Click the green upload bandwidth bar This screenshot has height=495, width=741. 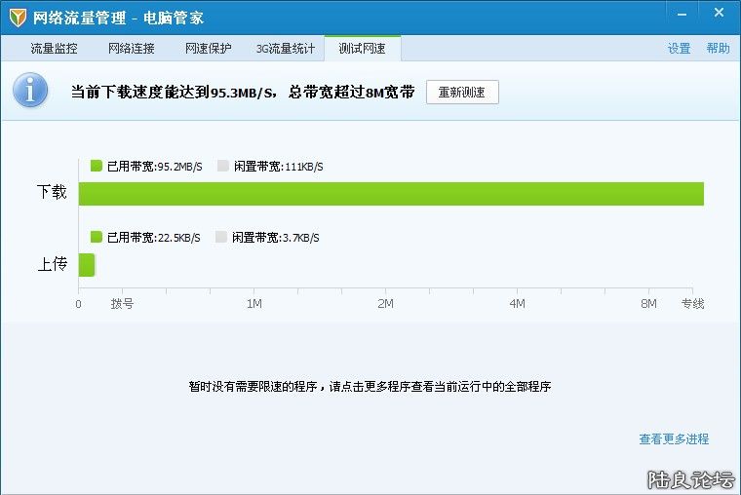(x=87, y=264)
